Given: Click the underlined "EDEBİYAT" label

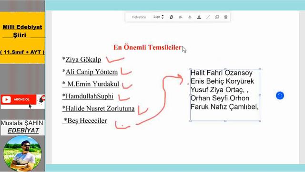Looking at the screenshot, I should coord(23,130).
